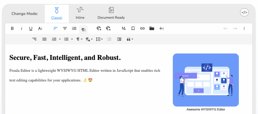Open the more misc vertical dots menu
The width and height of the screenshot is (258, 114).
pyautogui.click(x=244, y=28)
